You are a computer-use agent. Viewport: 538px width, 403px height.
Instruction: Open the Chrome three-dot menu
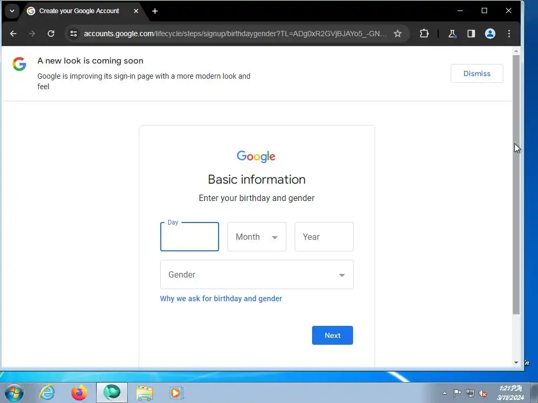click(x=509, y=34)
